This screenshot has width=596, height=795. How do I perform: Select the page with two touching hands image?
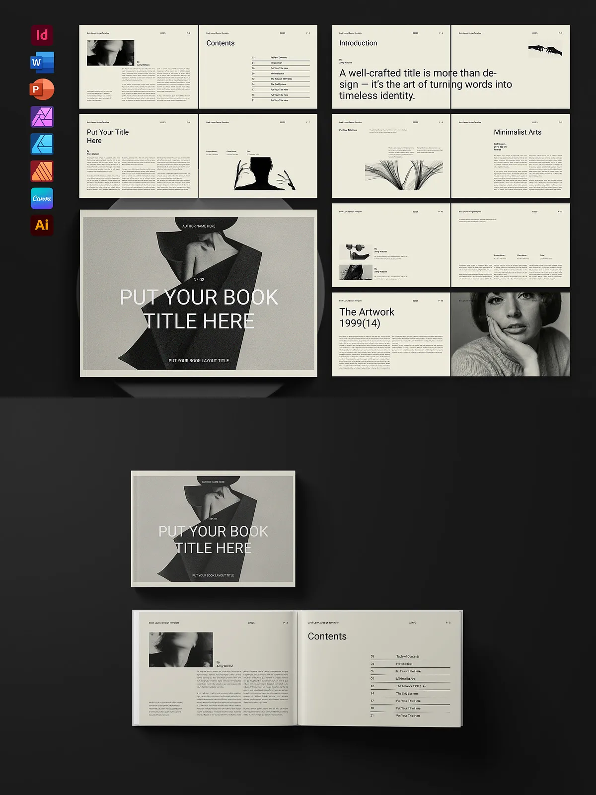tap(510, 67)
